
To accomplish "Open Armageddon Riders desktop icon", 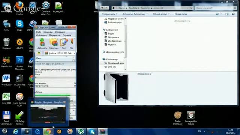I will pyautogui.click(x=191, y=118).
